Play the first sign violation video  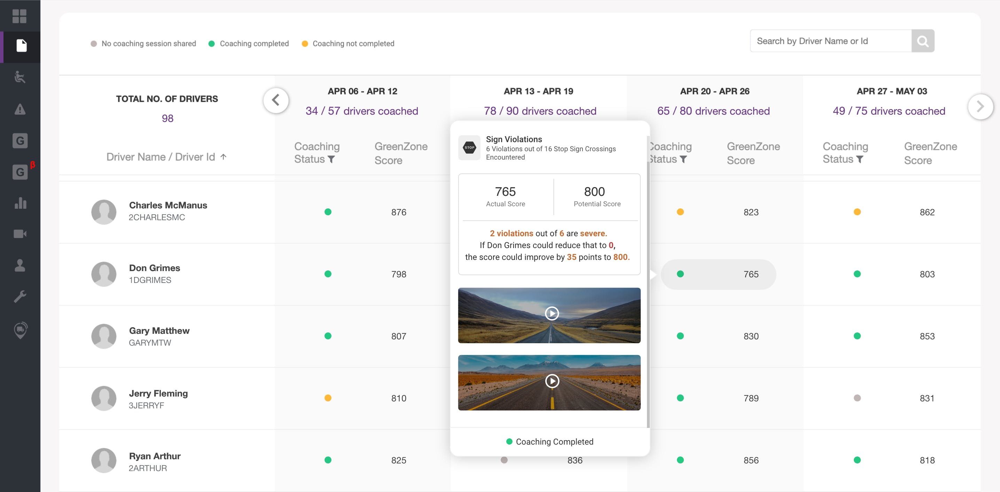(x=552, y=313)
